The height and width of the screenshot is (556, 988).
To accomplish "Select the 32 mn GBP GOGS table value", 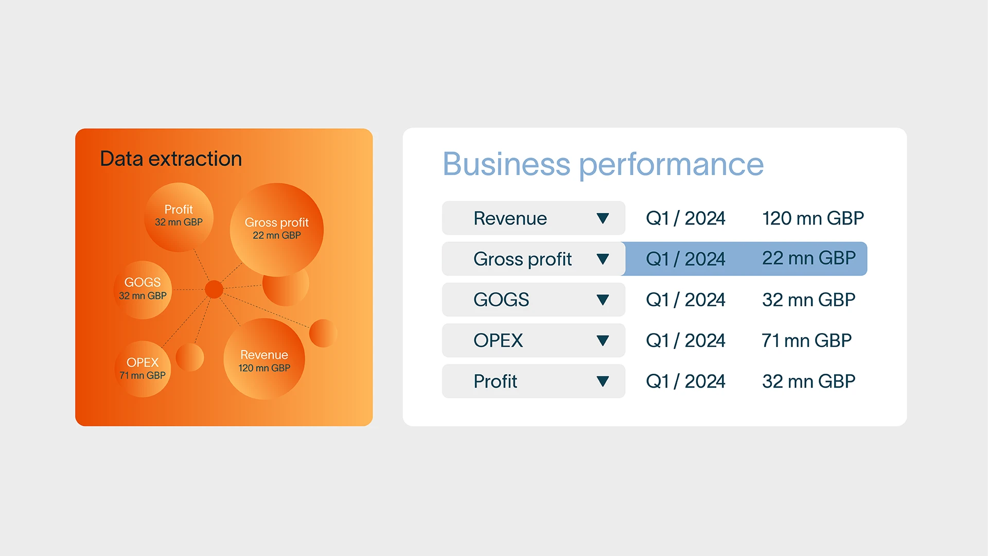I will (x=808, y=300).
